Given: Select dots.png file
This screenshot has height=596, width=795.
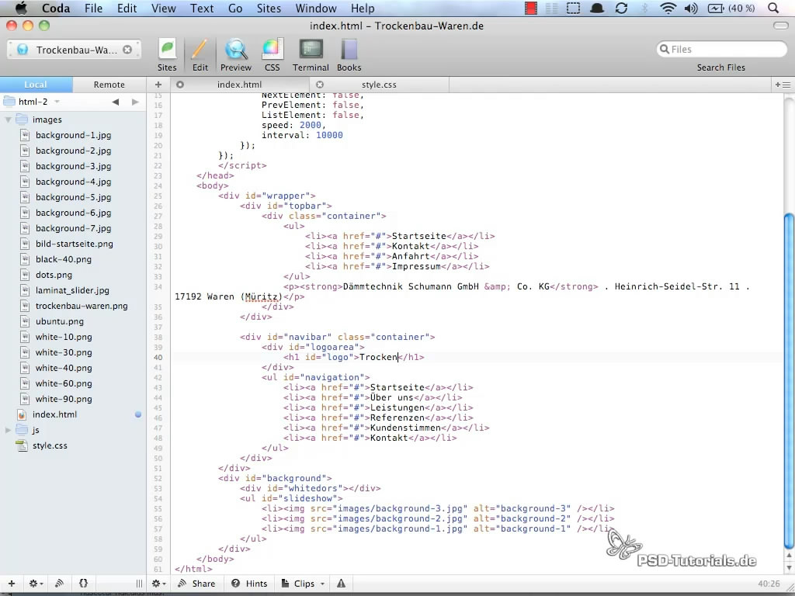Looking at the screenshot, I should point(54,275).
